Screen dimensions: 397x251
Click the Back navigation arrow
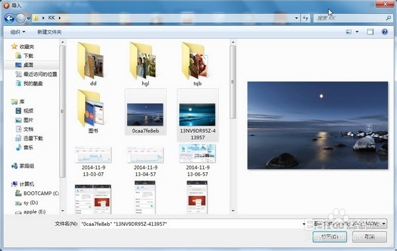[x=9, y=19]
